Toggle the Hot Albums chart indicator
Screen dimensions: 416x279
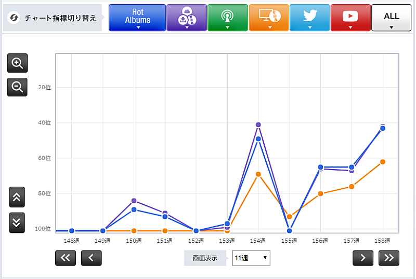pyautogui.click(x=137, y=18)
